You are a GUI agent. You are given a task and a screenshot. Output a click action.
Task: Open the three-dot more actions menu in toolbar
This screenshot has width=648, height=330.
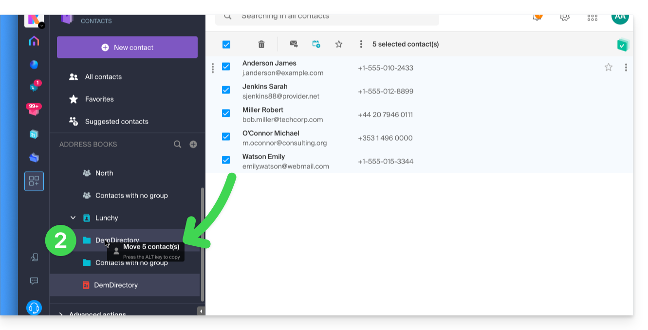coord(361,44)
